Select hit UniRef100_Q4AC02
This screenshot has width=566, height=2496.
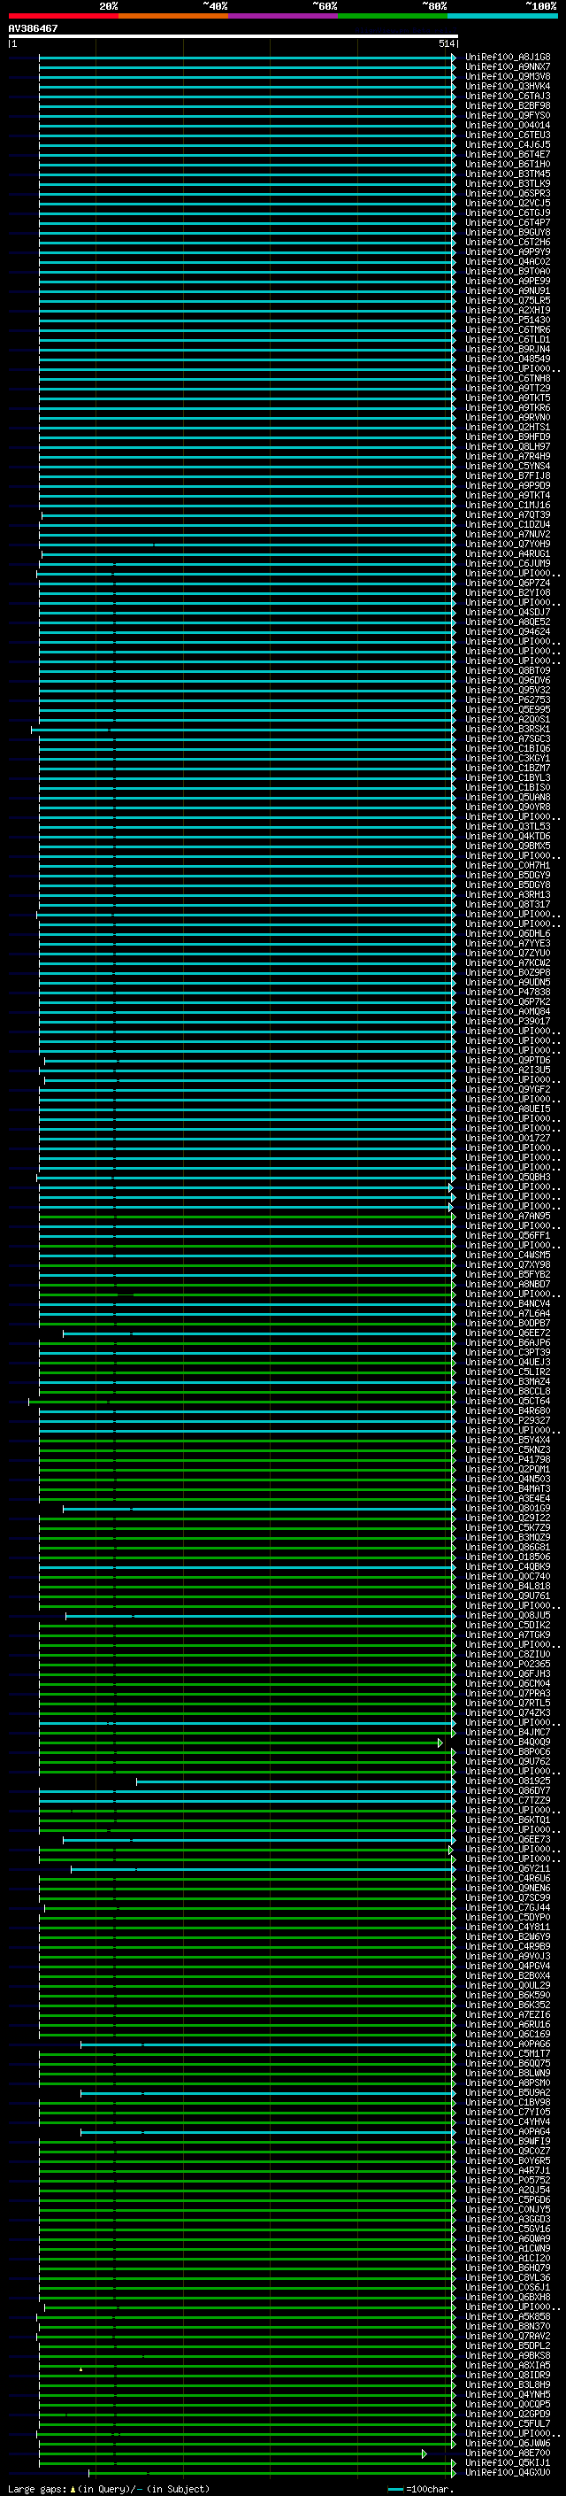point(507,261)
